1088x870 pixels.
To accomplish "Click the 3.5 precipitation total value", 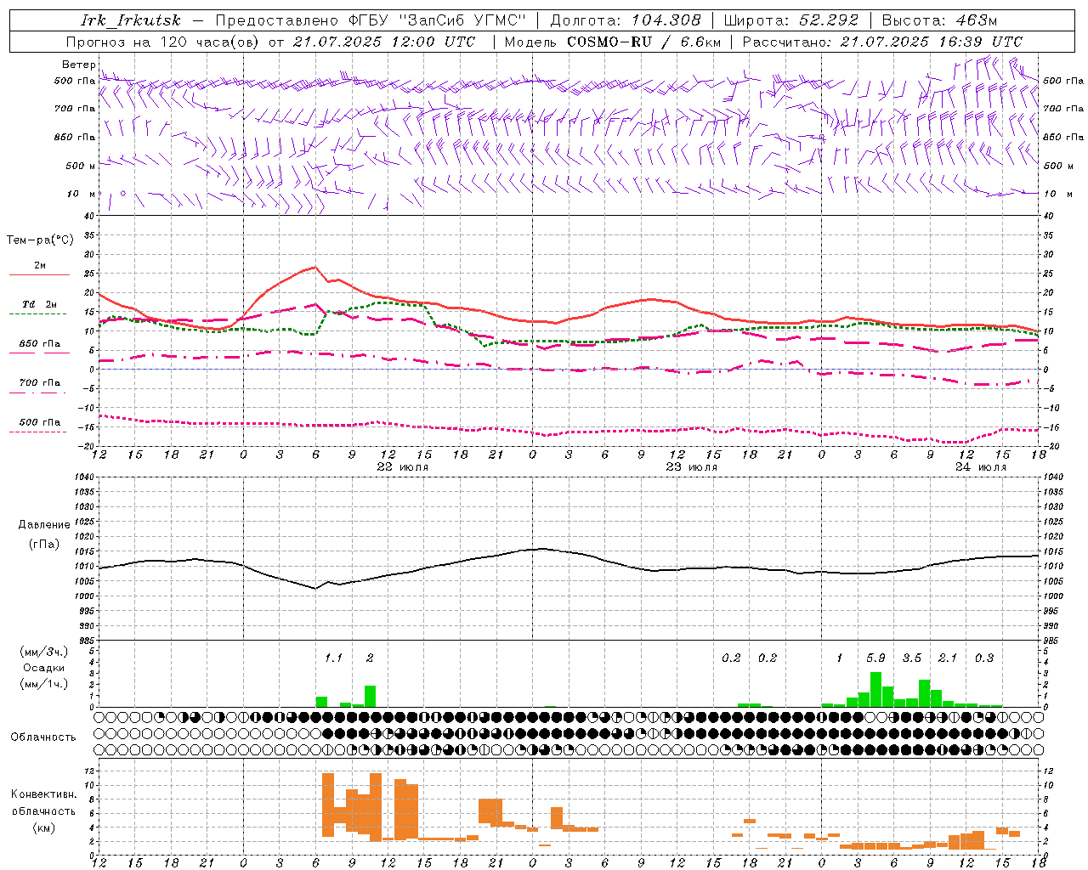I will (912, 658).
